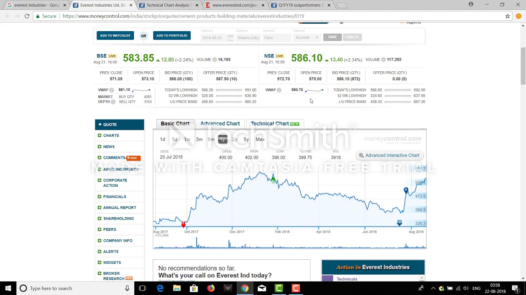Open the Account dropdown
The width and height of the screenshot is (526, 295).
pyautogui.click(x=307, y=38)
